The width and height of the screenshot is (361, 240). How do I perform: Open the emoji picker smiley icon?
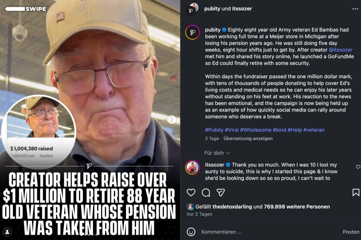click(x=191, y=232)
